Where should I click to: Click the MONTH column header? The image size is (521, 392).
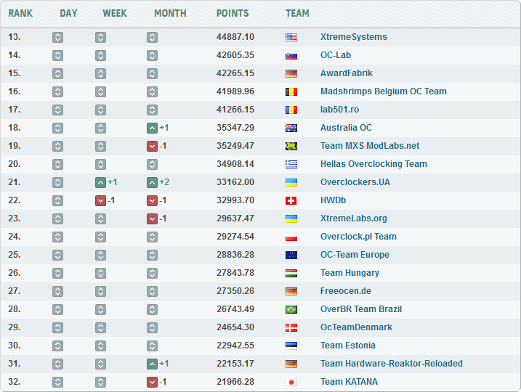click(170, 13)
